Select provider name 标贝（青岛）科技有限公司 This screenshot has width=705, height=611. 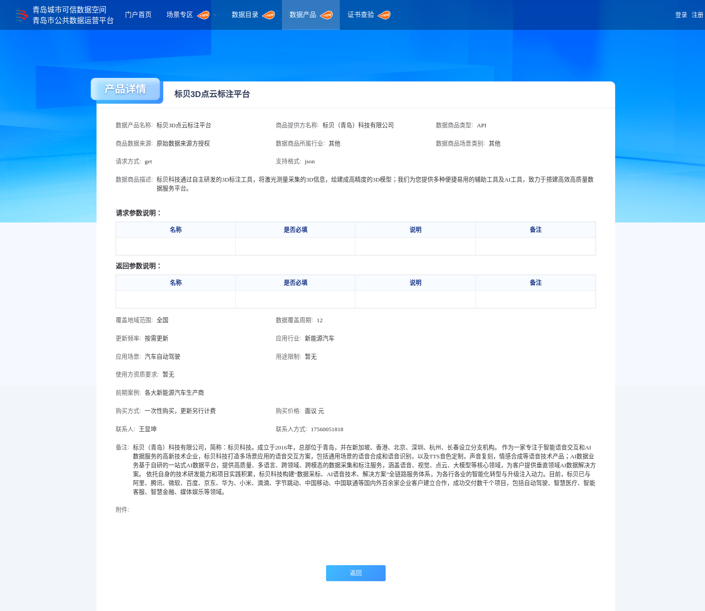point(358,125)
